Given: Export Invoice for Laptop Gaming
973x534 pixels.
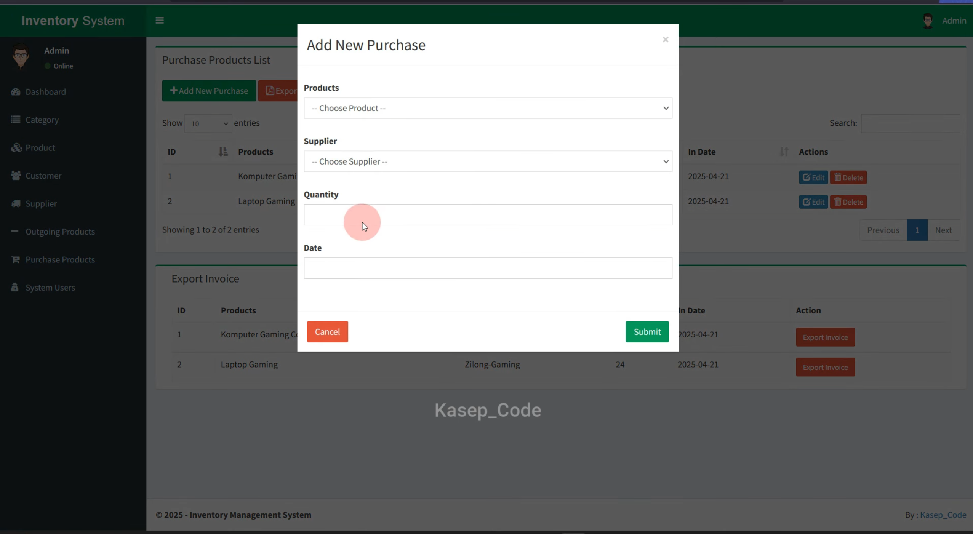Looking at the screenshot, I should click(x=825, y=367).
